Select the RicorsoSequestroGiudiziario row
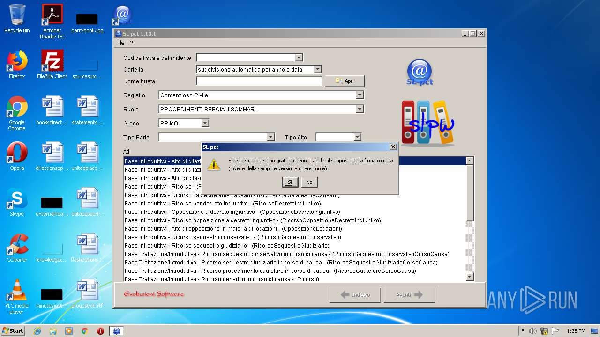 [x=295, y=246]
